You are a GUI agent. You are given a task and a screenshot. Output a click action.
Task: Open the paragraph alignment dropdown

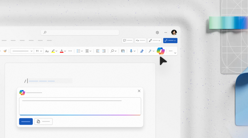(89, 51)
